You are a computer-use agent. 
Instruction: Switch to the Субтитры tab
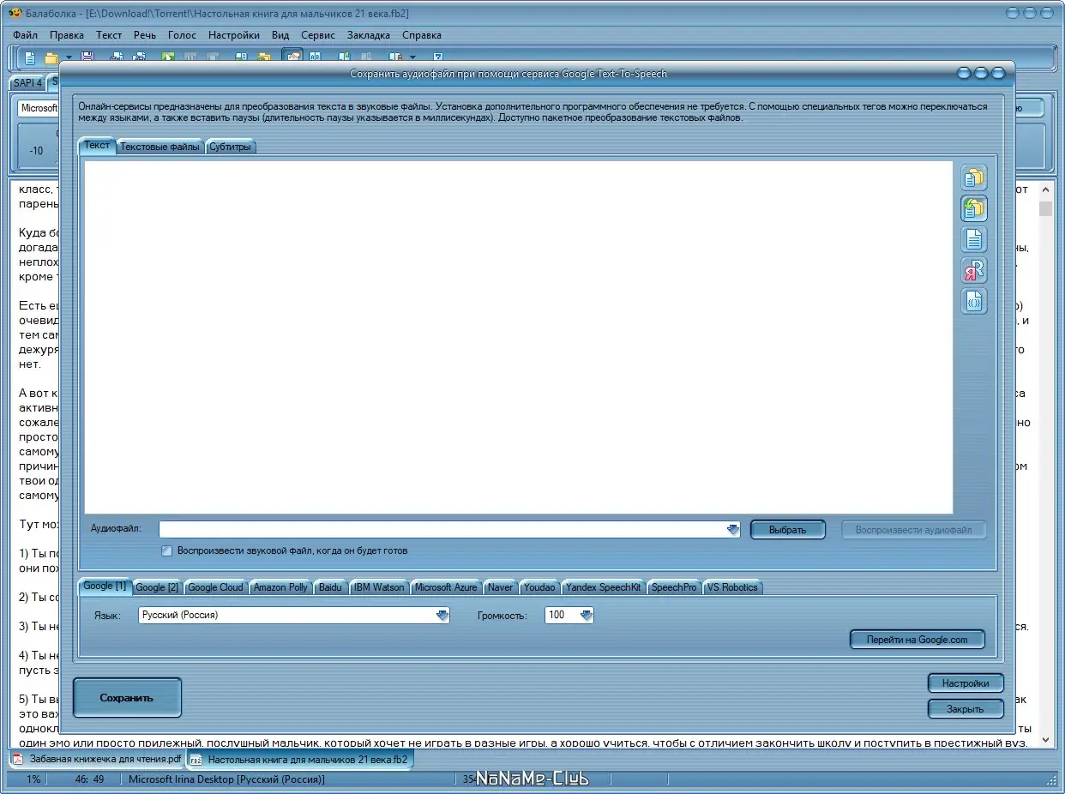(231, 147)
